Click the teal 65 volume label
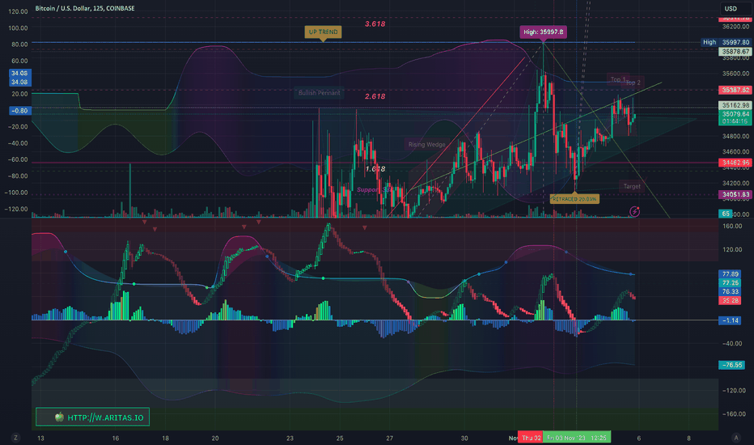 [x=726, y=214]
